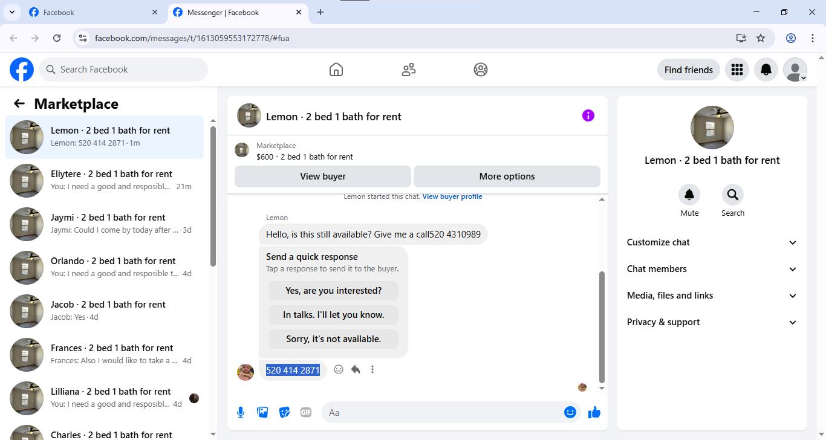Image resolution: width=826 pixels, height=440 pixels.
Task: Open the emoji picker in message box
Action: [x=570, y=412]
